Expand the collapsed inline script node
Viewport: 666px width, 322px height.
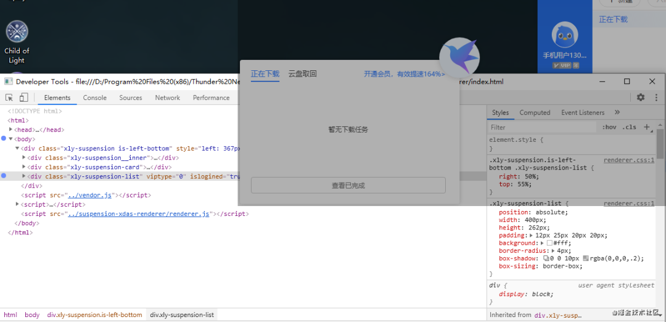17,204
